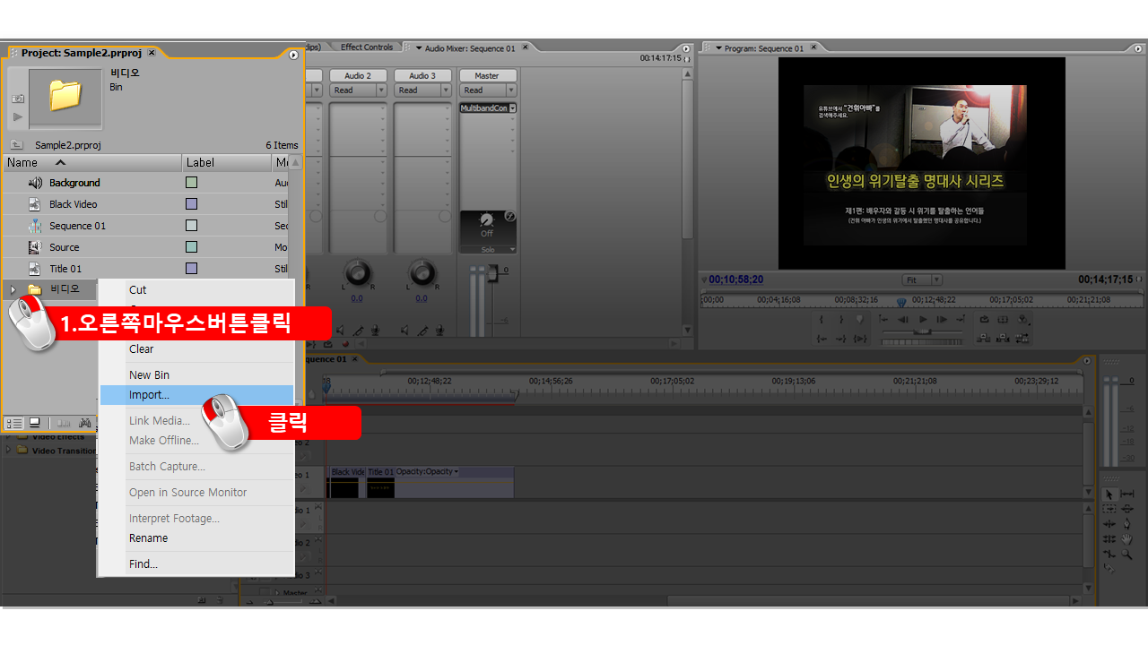This screenshot has width=1148, height=645.
Task: Click the Master volume fader
Action: 492,272
